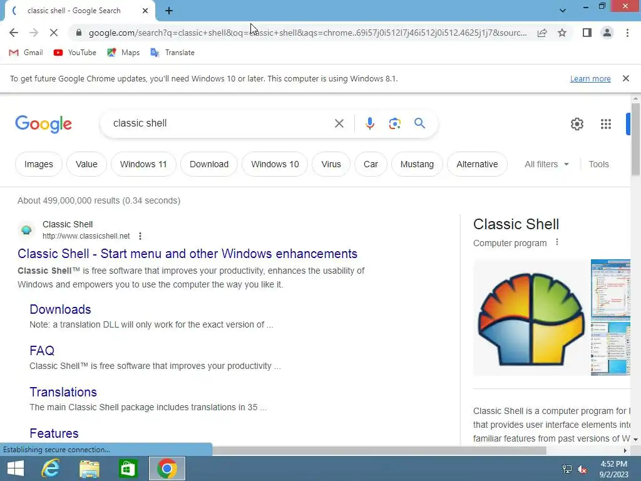Open File Explorer from the taskbar
The width and height of the screenshot is (641, 481).
click(x=90, y=468)
